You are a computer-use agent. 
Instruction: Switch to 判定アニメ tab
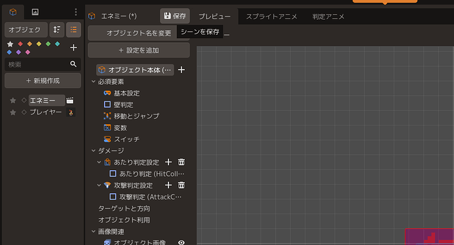[x=328, y=16]
